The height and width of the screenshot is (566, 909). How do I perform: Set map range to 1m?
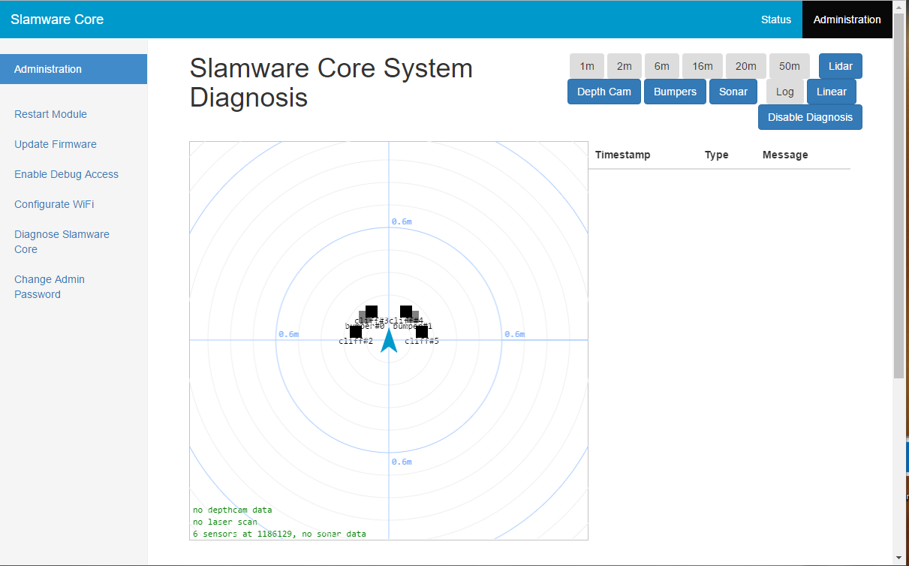click(x=587, y=66)
